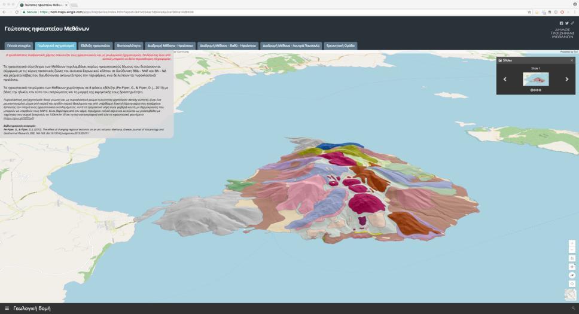The height and width of the screenshot is (314, 579).
Task: Go to previous slide arrow
Action: [505, 79]
